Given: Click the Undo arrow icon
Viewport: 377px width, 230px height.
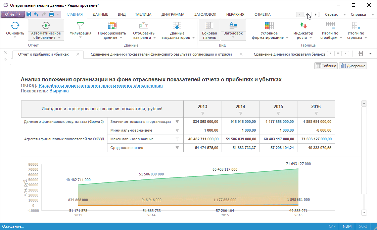Looking at the screenshot, I should [x=36, y=14].
